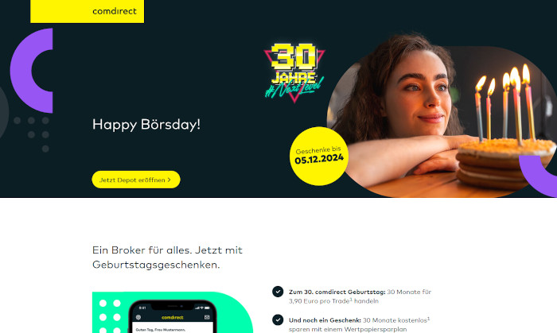Click the purple half-ring shape on the left
This screenshot has height=333, width=557.
tap(32, 71)
